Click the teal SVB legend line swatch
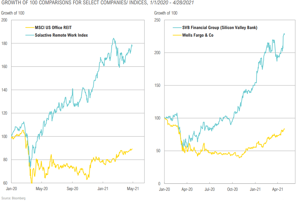299x201 pixels. [177, 28]
